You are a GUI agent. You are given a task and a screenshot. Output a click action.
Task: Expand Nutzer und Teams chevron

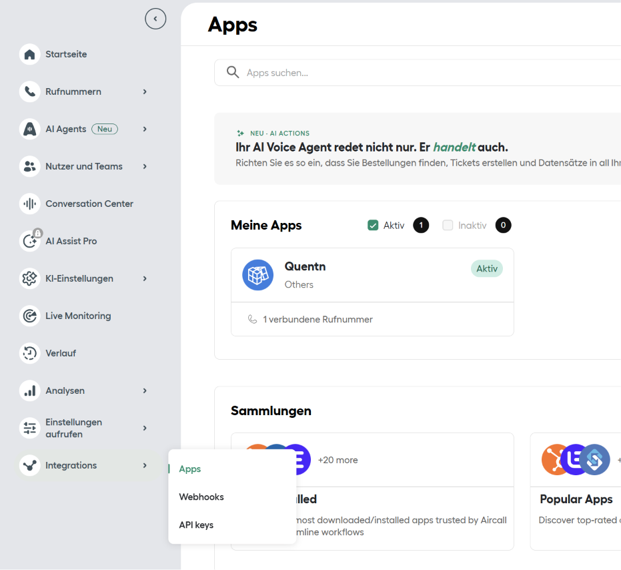(145, 166)
